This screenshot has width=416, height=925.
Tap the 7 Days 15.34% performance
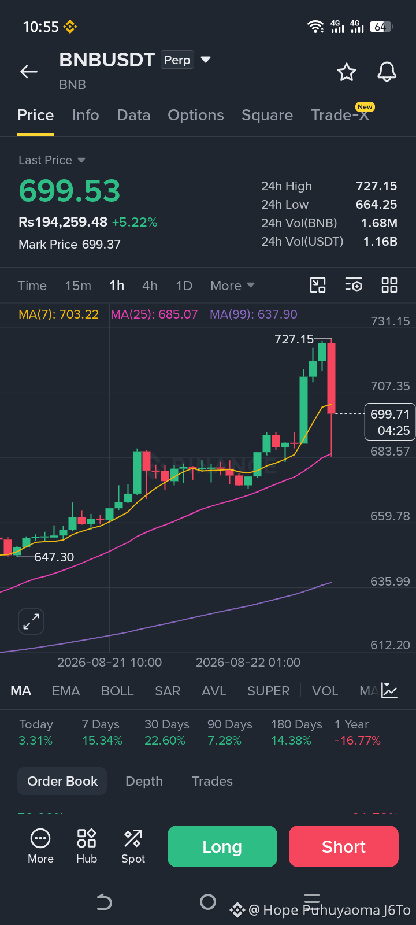(102, 732)
